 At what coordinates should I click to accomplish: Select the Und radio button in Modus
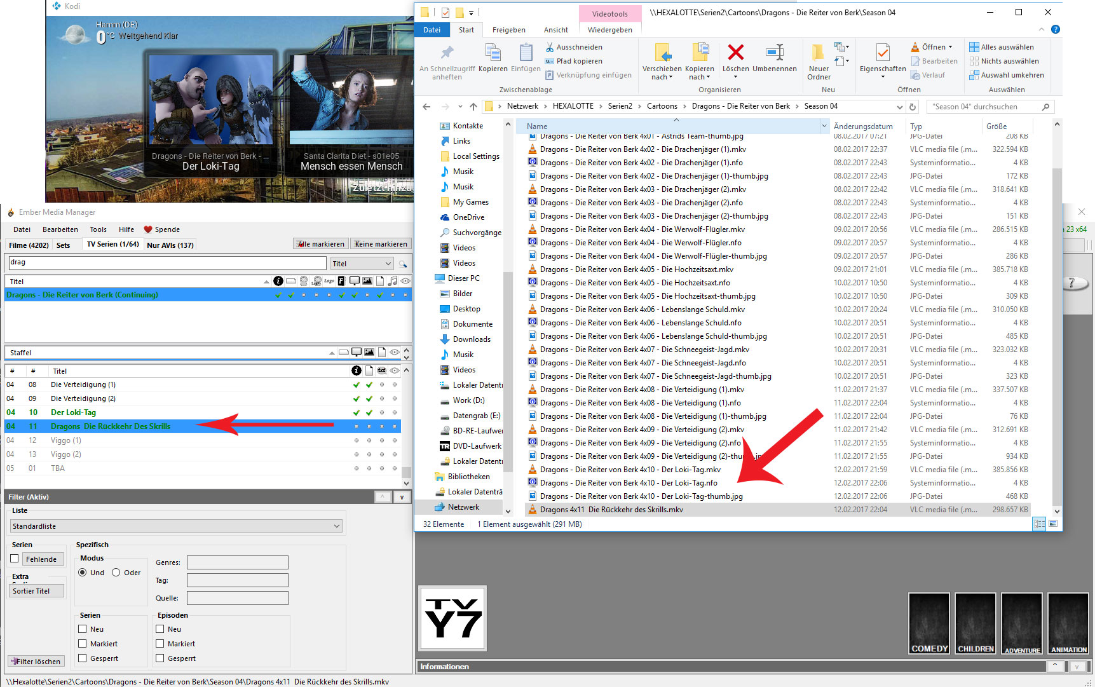click(x=83, y=573)
